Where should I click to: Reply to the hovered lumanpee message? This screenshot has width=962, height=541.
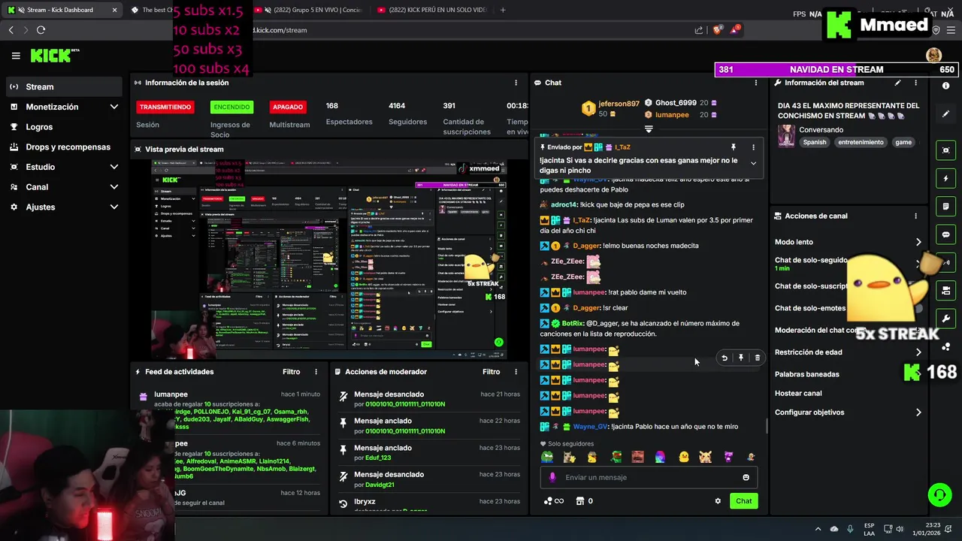coord(724,358)
